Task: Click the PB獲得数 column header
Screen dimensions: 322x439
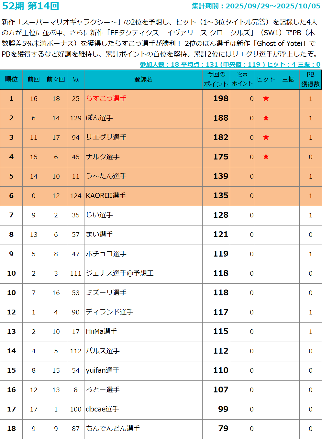Action: point(310,79)
